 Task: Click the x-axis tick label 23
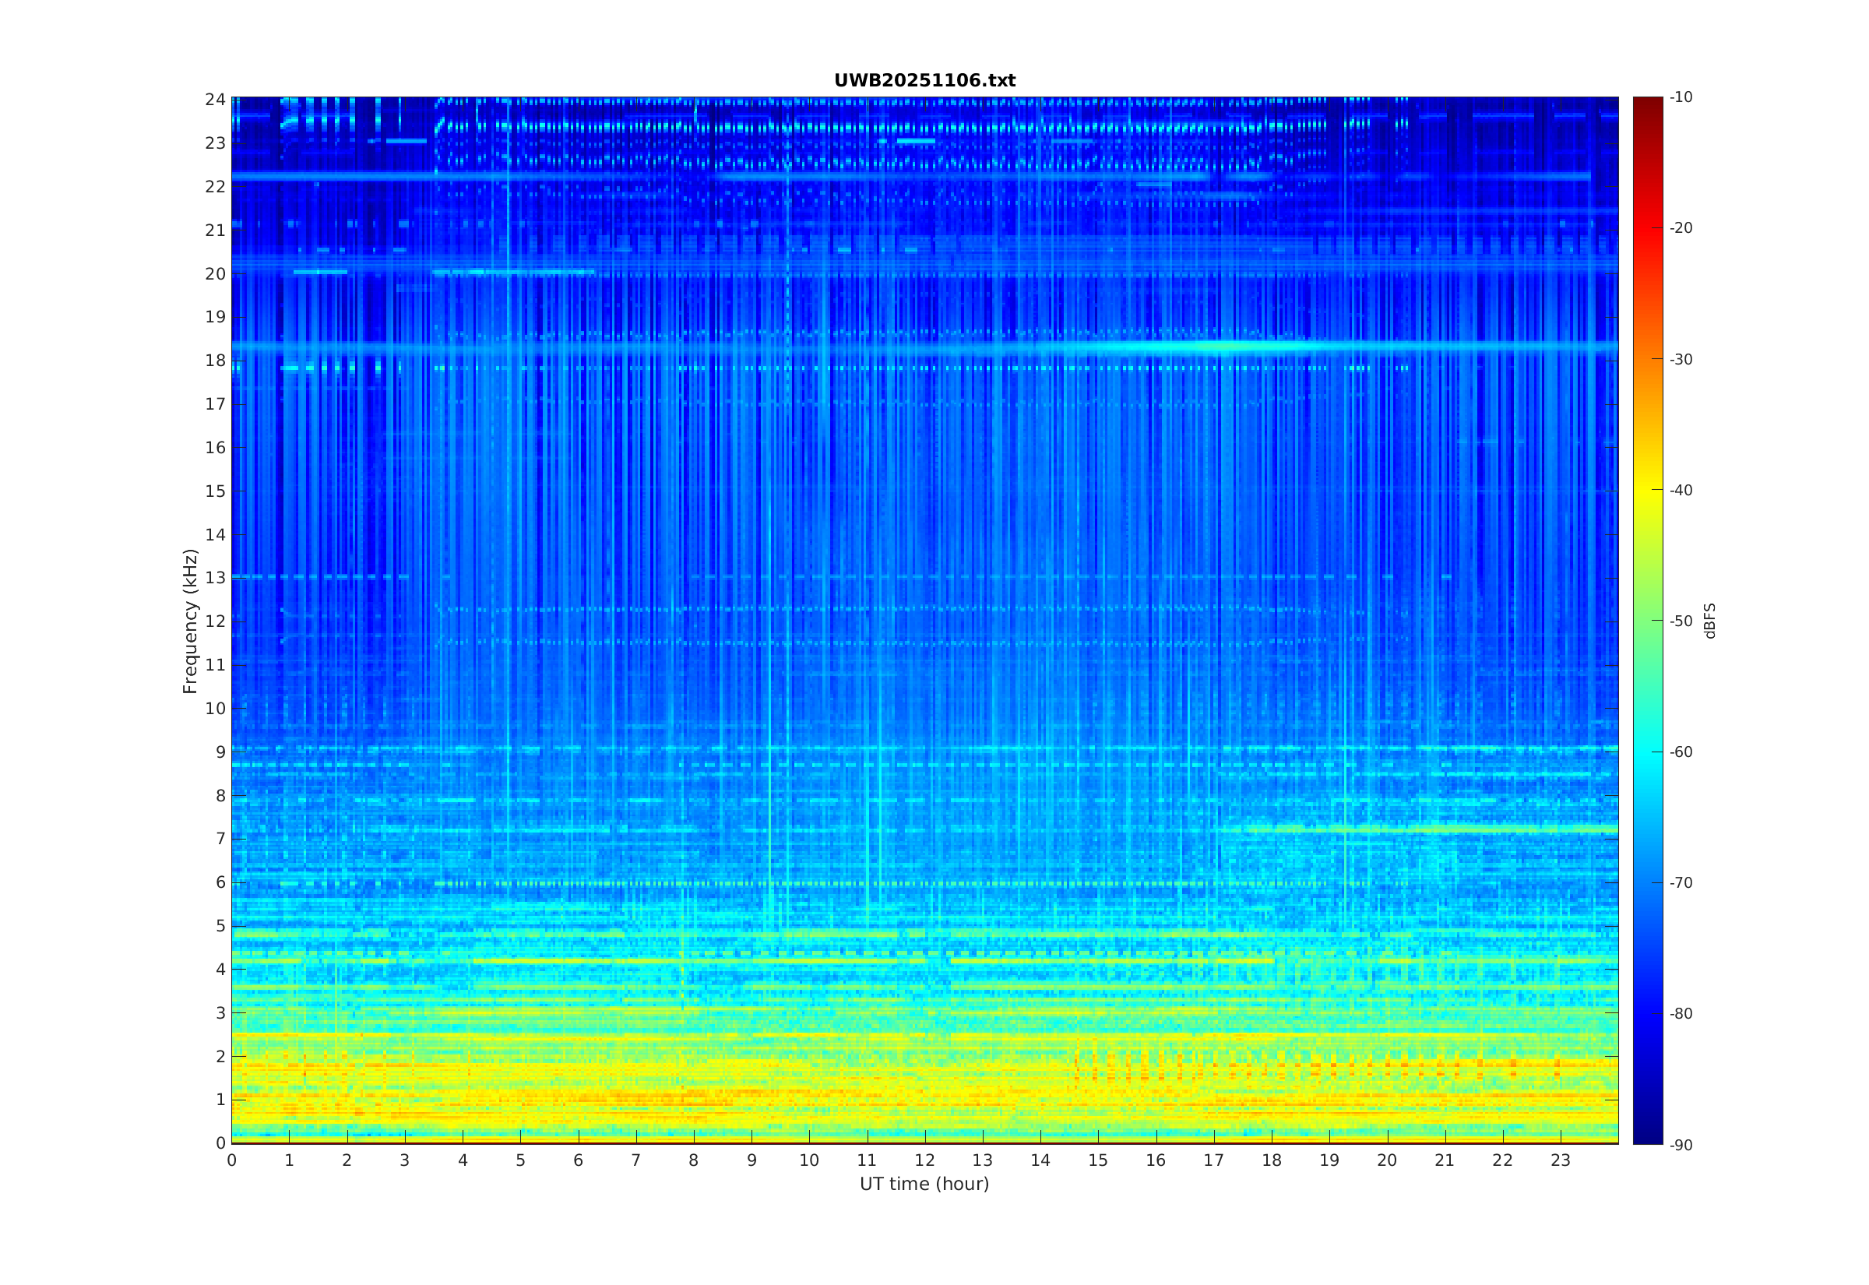pos(1561,1160)
